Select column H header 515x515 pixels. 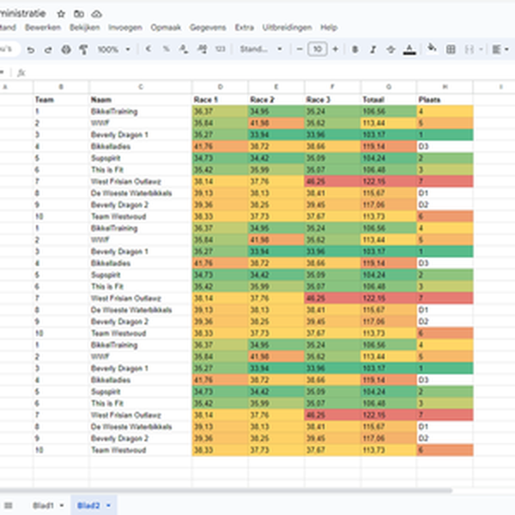[x=445, y=87]
